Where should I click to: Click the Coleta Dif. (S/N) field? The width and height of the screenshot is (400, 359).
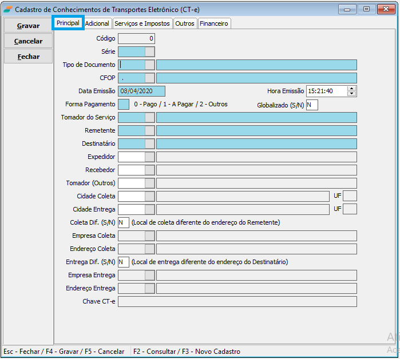point(124,222)
